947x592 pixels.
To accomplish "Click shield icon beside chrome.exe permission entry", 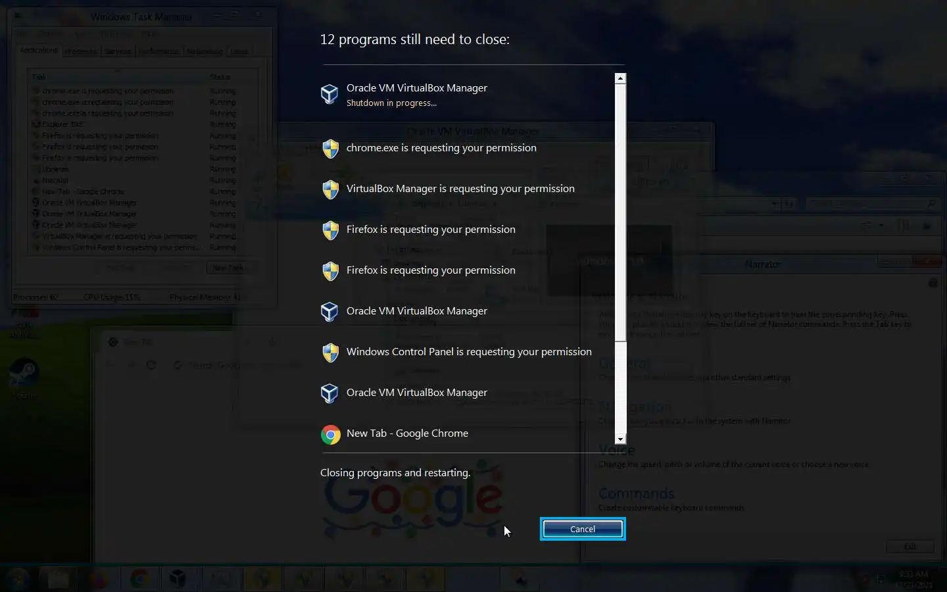I will (x=330, y=149).
